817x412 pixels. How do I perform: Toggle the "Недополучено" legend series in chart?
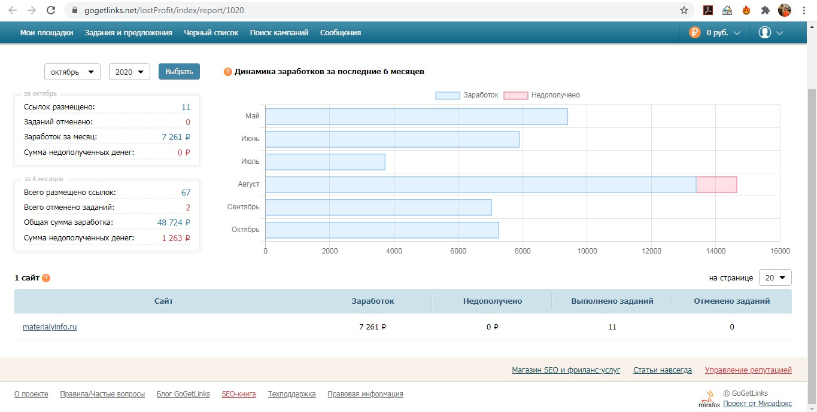click(x=542, y=95)
